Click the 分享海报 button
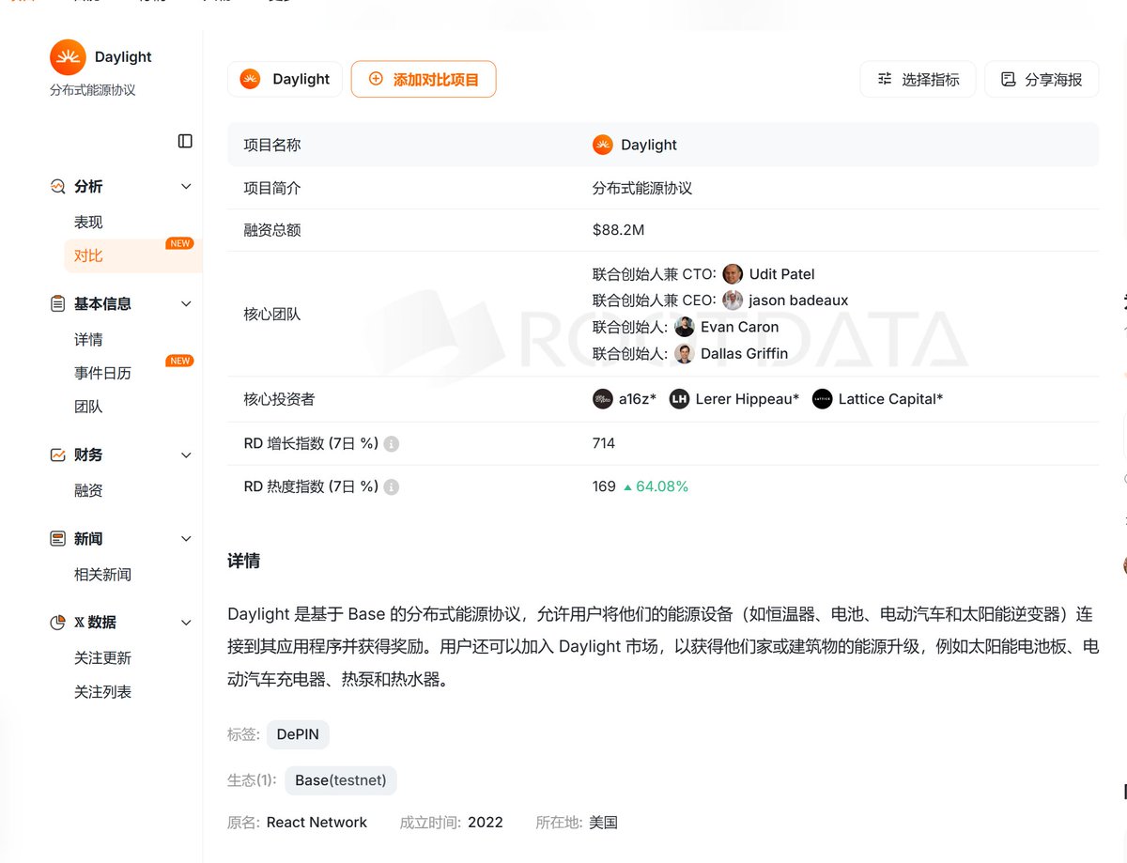The height and width of the screenshot is (863, 1127). (1042, 79)
